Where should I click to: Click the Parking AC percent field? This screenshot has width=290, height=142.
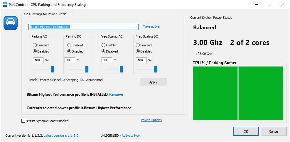38,60
